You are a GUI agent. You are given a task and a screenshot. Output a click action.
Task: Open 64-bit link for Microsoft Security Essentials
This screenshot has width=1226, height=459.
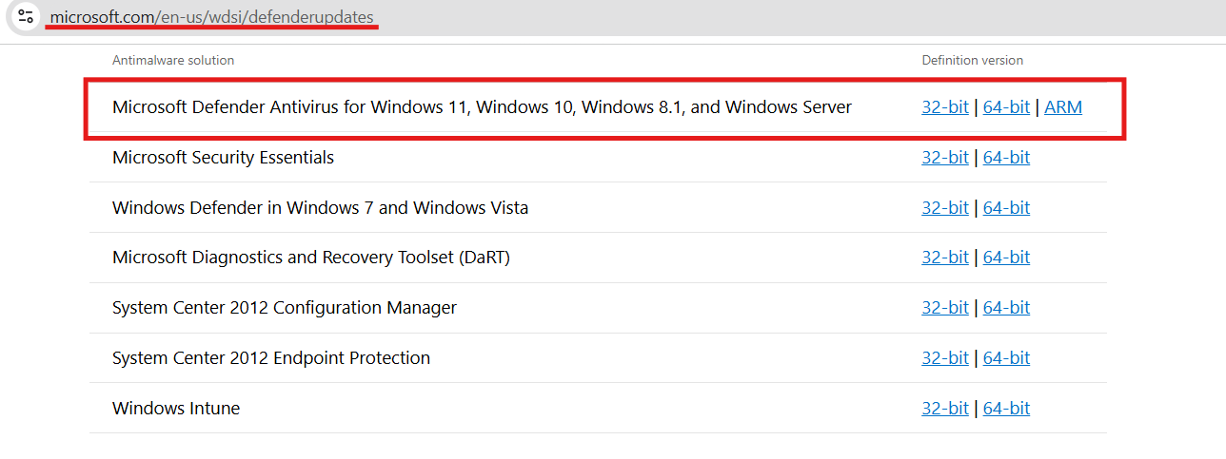point(1006,158)
